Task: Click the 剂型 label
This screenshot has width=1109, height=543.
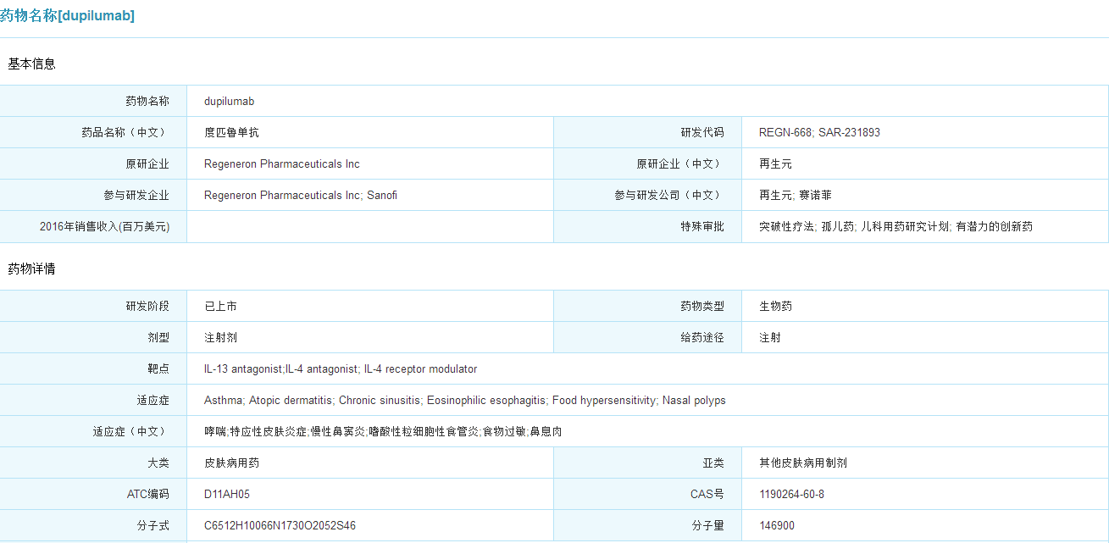Action: point(158,337)
